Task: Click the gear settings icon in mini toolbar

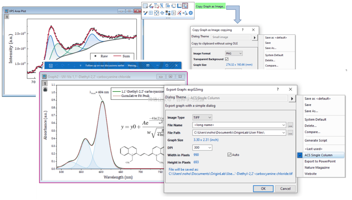Action: [191, 13]
